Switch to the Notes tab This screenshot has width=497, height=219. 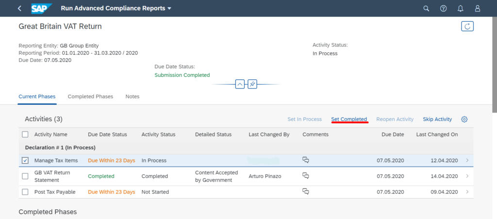point(133,97)
